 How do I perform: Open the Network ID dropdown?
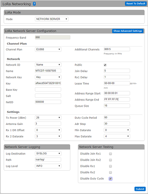(48, 65)
